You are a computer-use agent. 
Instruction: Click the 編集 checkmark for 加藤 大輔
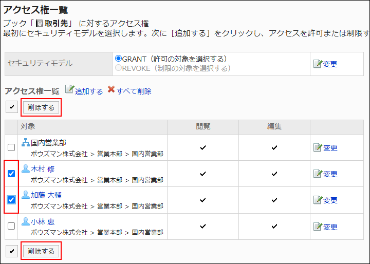274,200
